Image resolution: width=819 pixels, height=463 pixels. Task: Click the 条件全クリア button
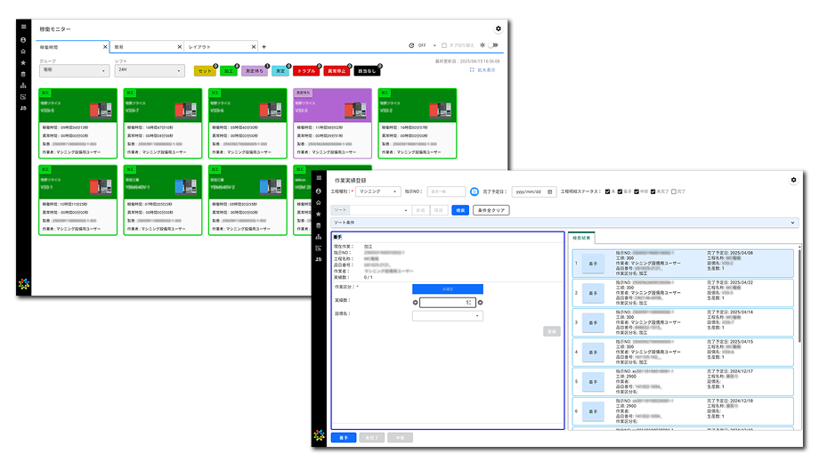point(491,210)
